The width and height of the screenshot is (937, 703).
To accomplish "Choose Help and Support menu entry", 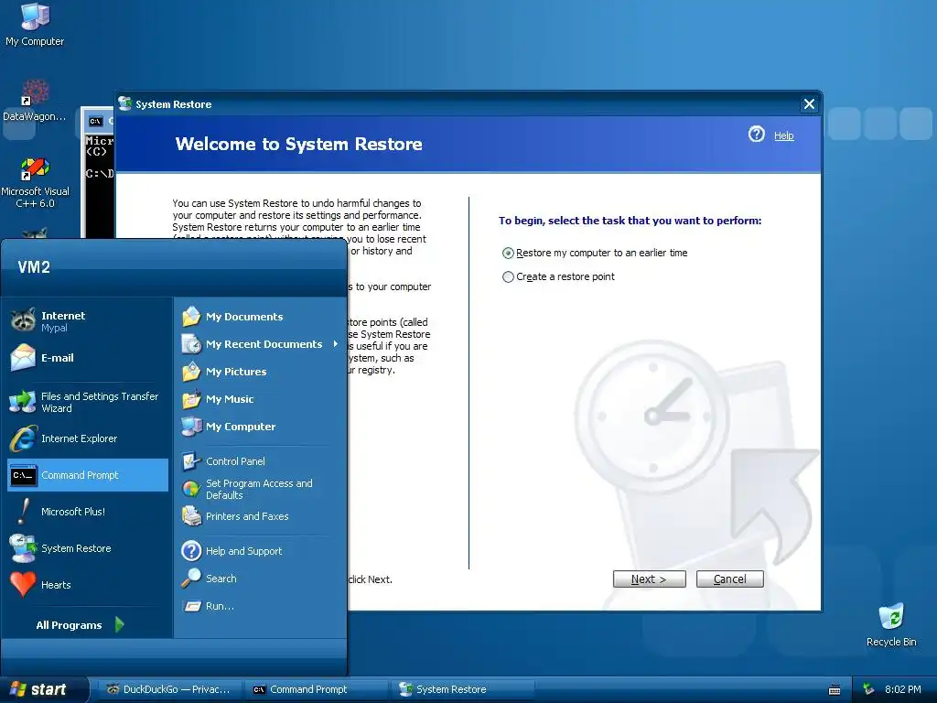I will coord(243,550).
